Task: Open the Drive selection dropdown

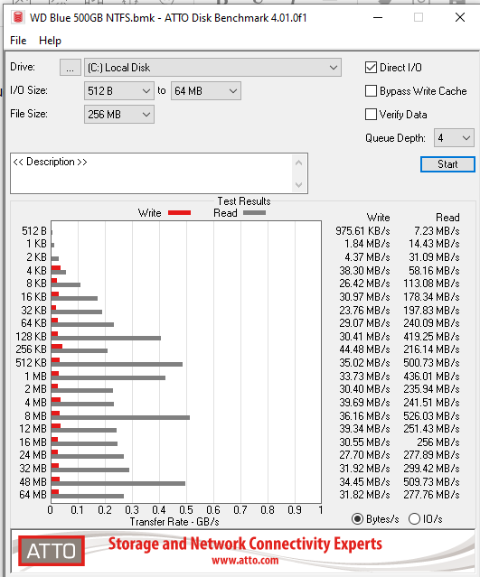Action: click(212, 68)
